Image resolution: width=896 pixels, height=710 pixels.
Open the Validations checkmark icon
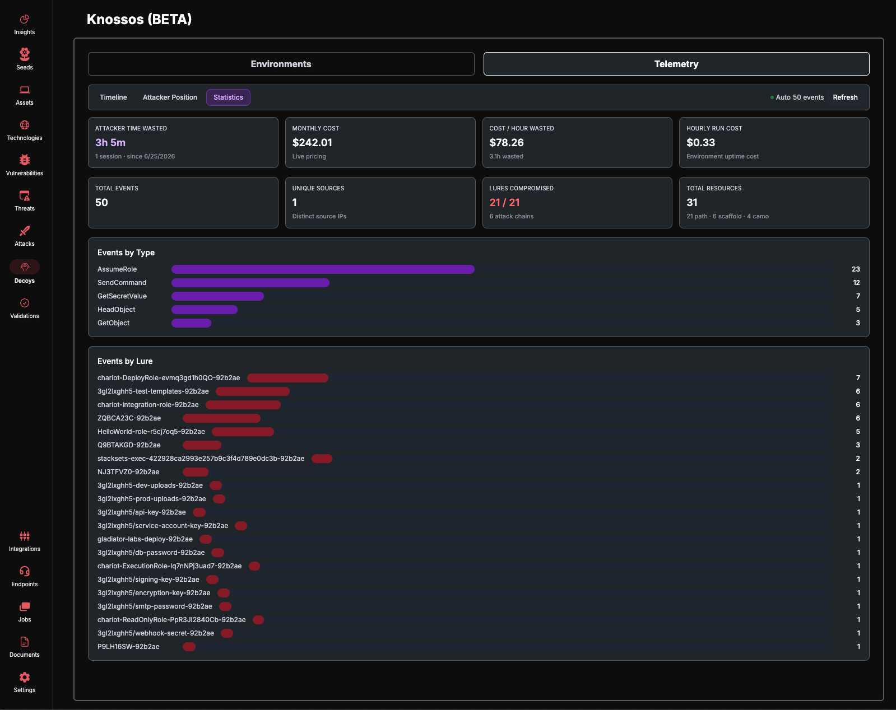point(25,303)
